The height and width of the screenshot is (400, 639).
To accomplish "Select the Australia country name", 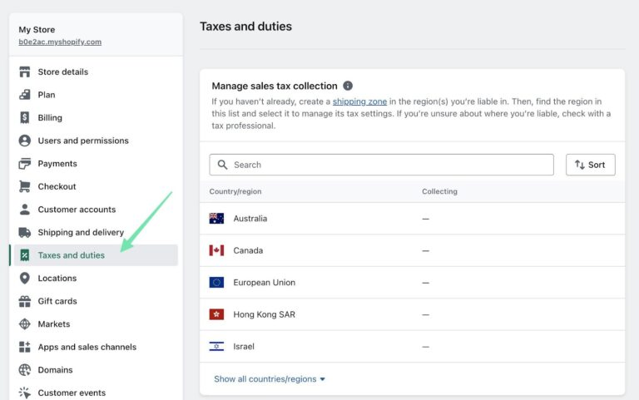I will point(250,219).
